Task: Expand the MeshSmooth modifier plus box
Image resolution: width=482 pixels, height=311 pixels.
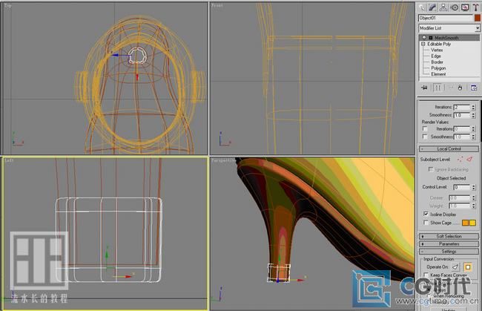Action: point(431,38)
